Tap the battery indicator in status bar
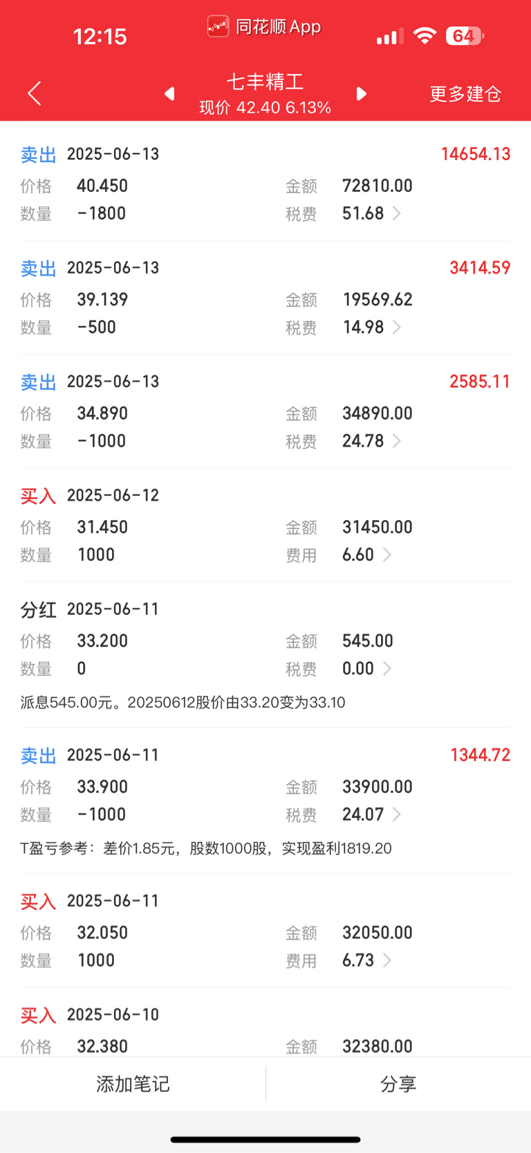This screenshot has height=1153, width=531. tap(465, 36)
